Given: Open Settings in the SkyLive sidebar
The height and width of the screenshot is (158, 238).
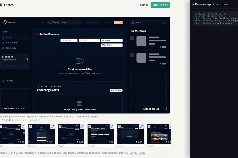Looking at the screenshot, I should tap(7, 81).
